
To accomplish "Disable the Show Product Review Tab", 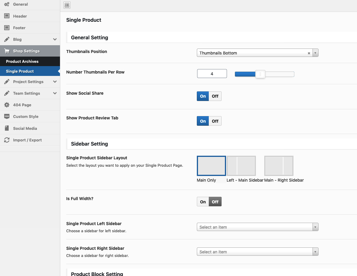I will [215, 121].
